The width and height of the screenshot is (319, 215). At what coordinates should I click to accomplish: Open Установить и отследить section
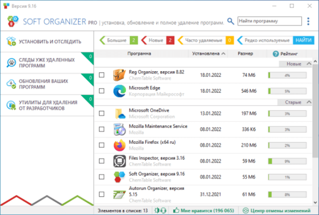pos(47,42)
